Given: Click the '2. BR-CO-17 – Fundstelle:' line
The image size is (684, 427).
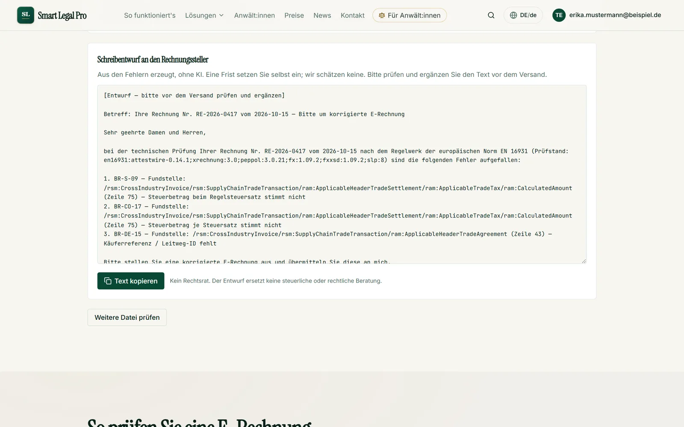Looking at the screenshot, I should click(146, 206).
